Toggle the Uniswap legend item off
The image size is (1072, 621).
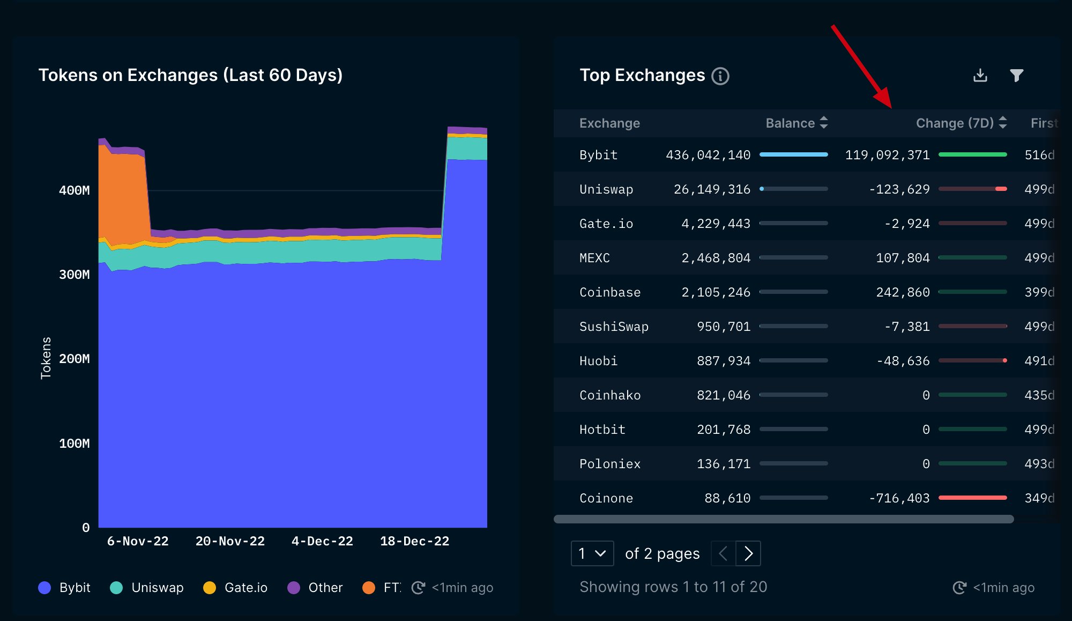pos(146,588)
